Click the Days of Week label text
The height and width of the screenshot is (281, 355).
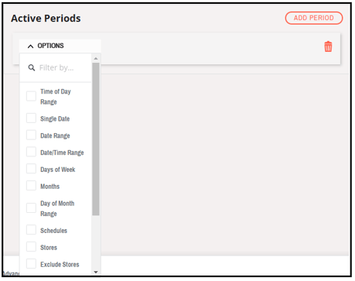pos(58,170)
